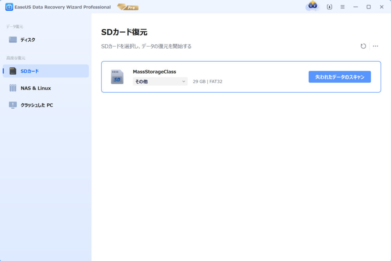Close the EaseUS Data Recovery window
391x261 pixels.
381,7
